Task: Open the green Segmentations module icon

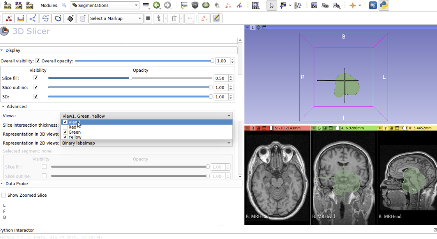Action: point(206,5)
